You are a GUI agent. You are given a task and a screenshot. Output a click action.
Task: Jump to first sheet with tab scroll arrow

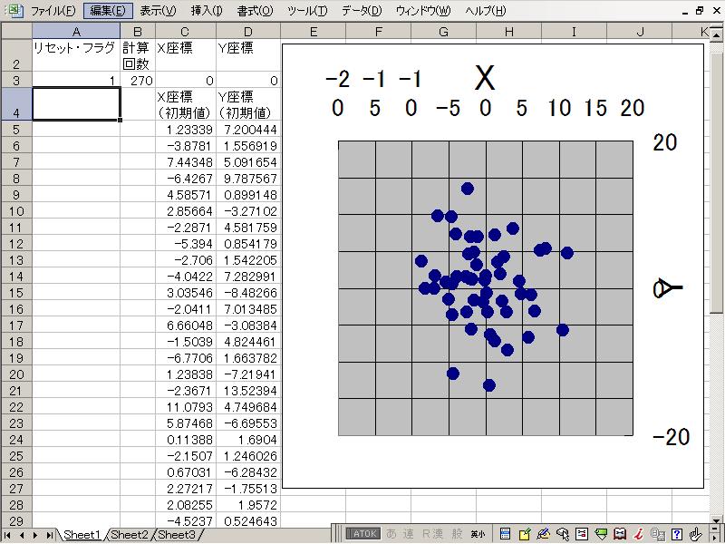coord(11,535)
